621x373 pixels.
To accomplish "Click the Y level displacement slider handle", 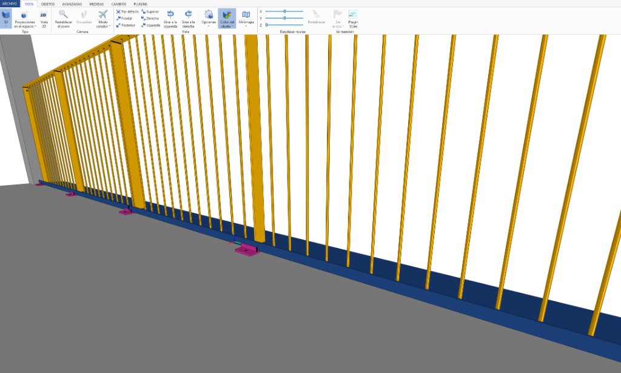I will (285, 18).
